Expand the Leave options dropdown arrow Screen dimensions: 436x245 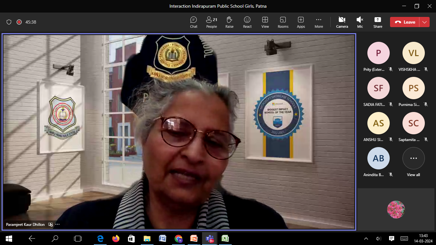[424, 22]
